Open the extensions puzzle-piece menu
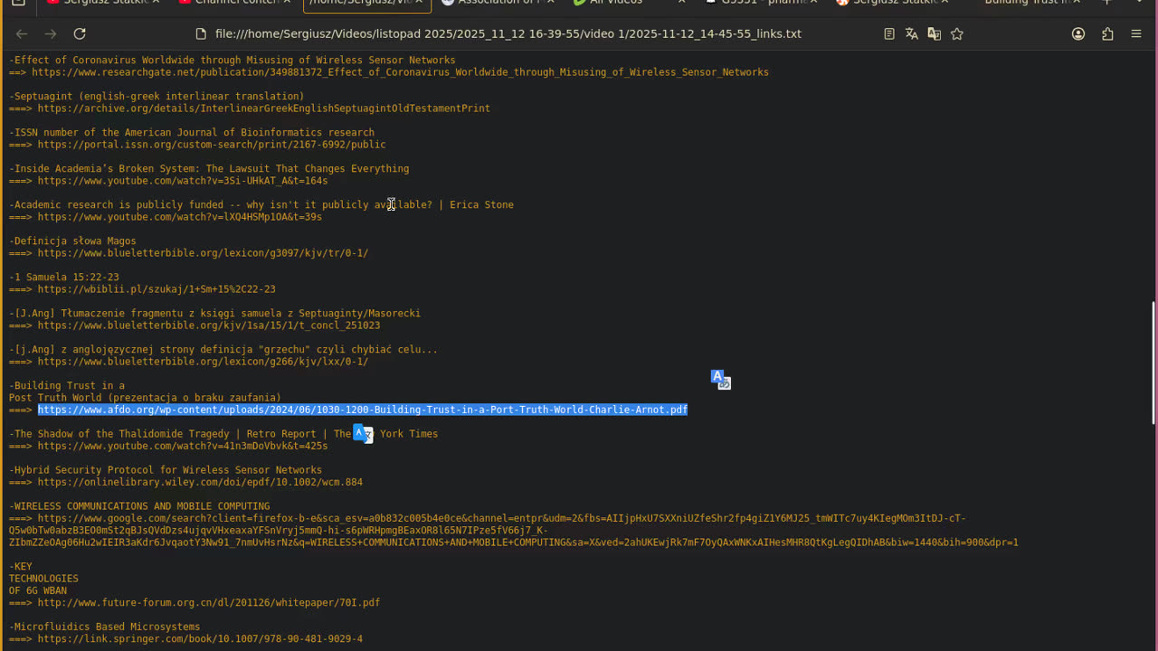The height and width of the screenshot is (651, 1158). 1107,33
